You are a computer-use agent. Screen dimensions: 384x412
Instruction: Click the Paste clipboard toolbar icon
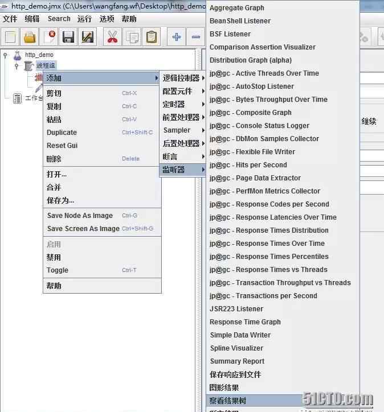point(151,37)
